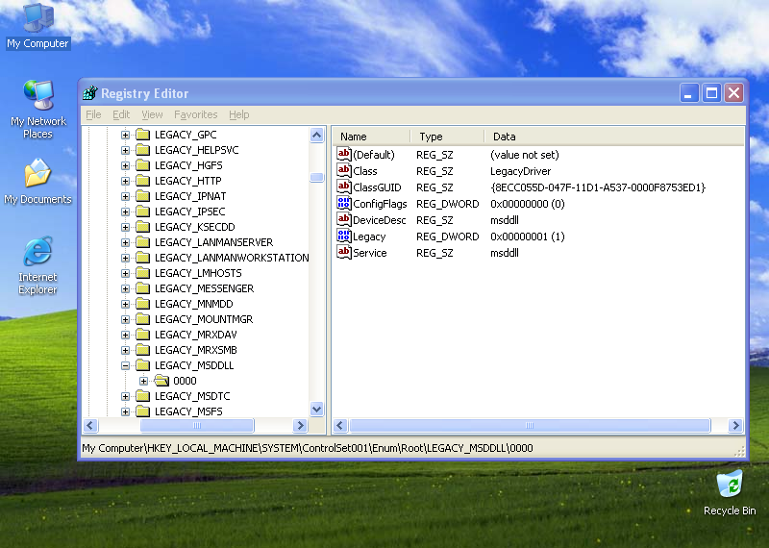Click the string icon beside (Default)
The height and width of the screenshot is (548, 769).
[x=344, y=154]
